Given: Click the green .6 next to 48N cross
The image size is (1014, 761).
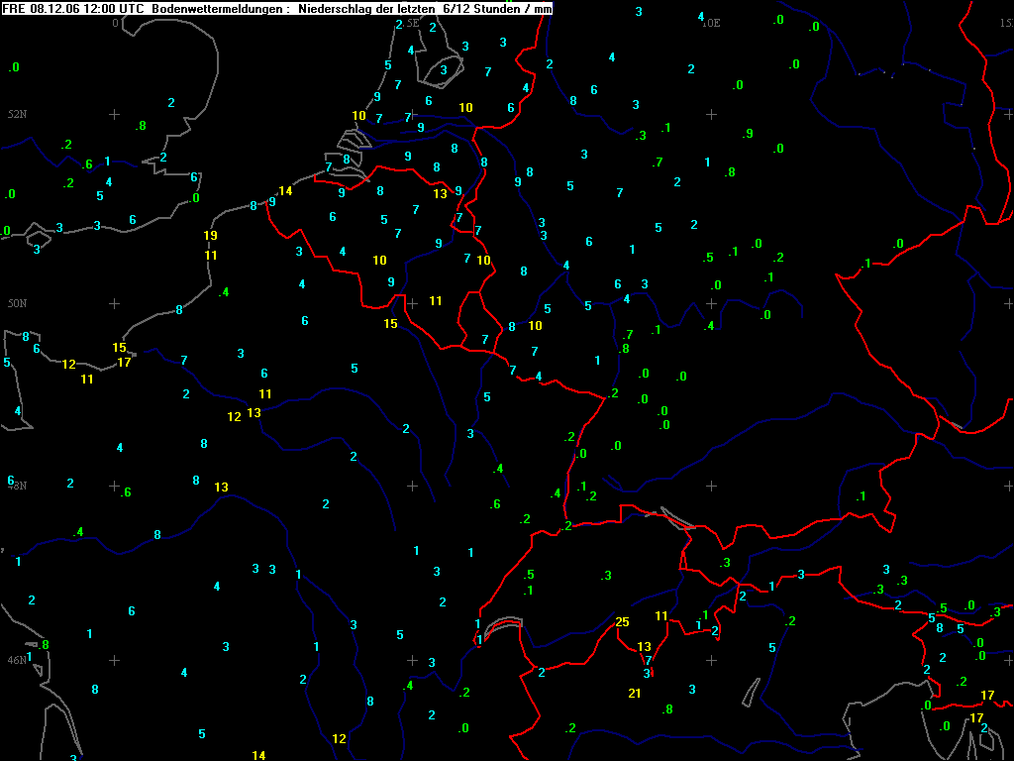Looking at the screenshot, I should [126, 492].
